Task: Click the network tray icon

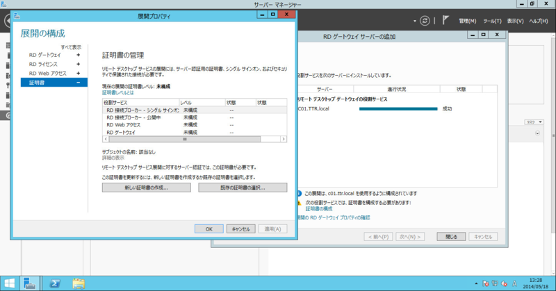Action: (495, 283)
